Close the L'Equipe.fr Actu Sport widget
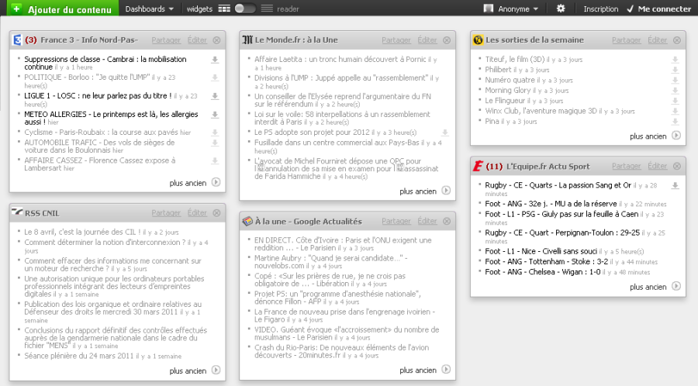This screenshot has height=386, width=698. [677, 167]
